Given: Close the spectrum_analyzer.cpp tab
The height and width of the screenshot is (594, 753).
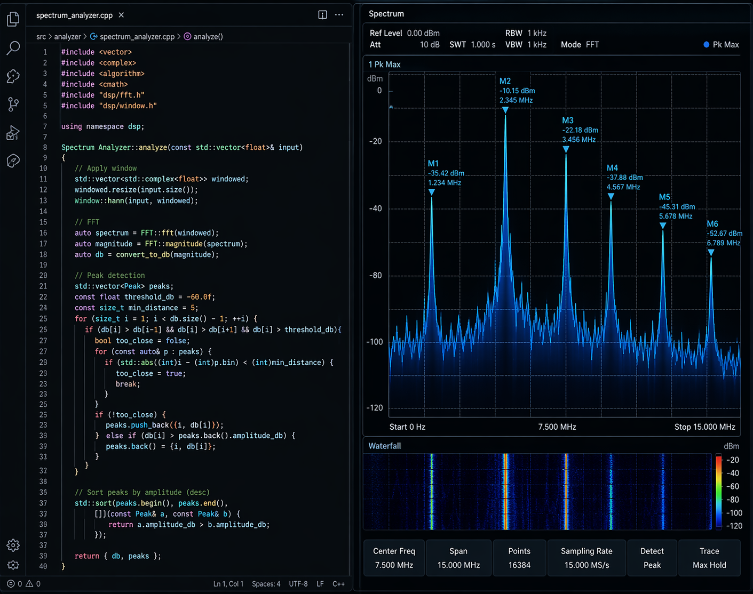Looking at the screenshot, I should [121, 15].
